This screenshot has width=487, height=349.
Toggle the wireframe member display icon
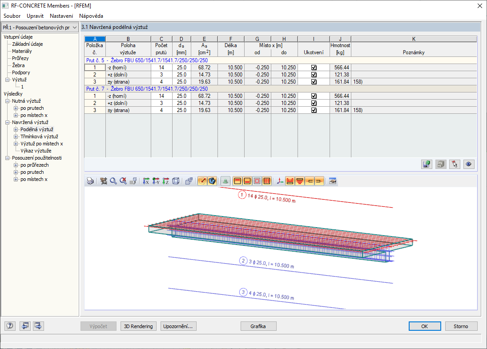[x=202, y=181]
